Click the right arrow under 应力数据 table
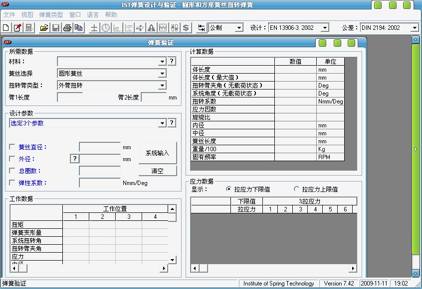 coord(353,268)
